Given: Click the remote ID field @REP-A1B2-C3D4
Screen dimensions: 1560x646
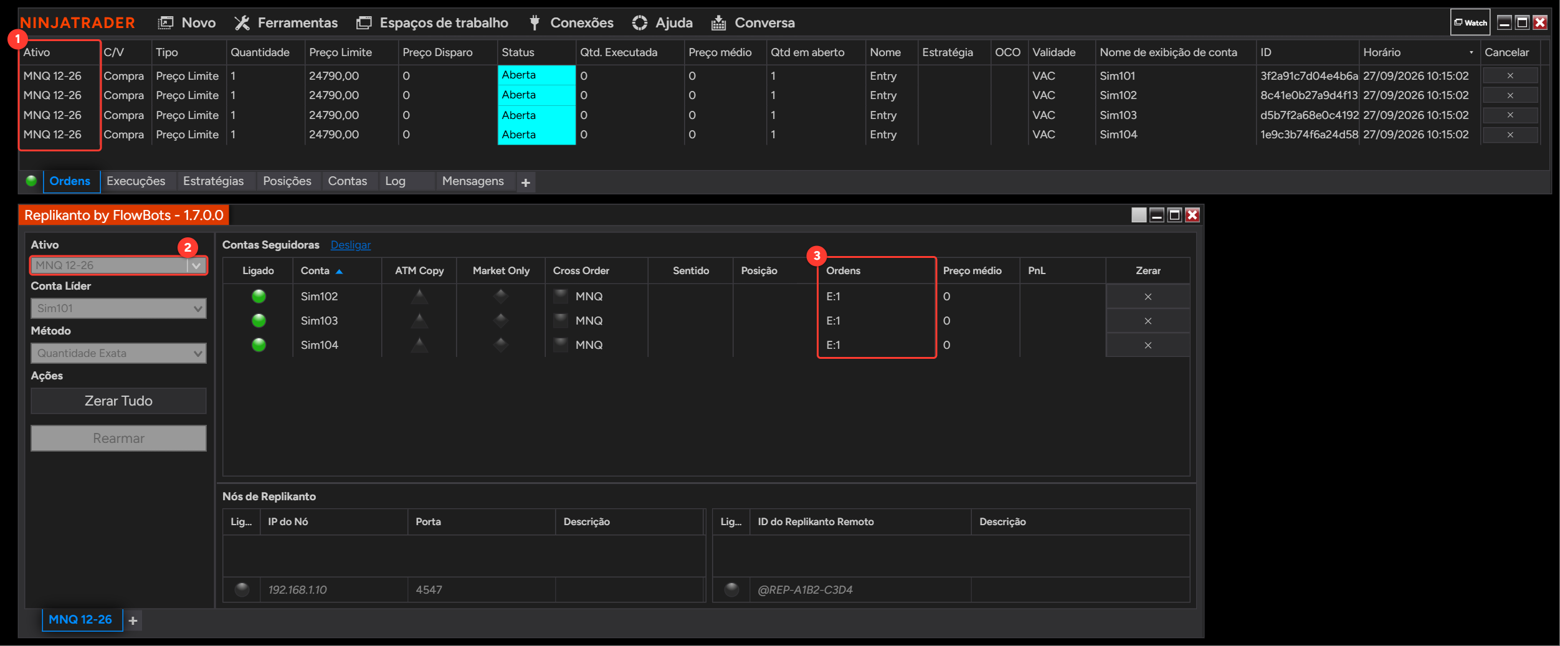Looking at the screenshot, I should pyautogui.click(x=861, y=590).
